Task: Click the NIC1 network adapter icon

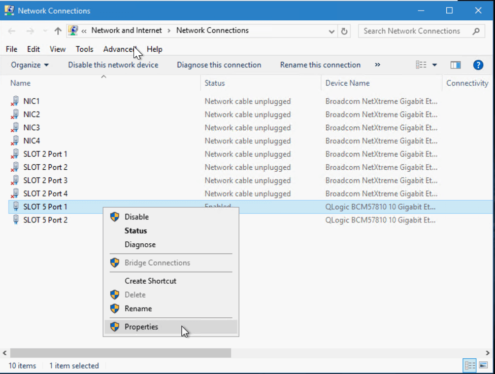Action: 15,101
